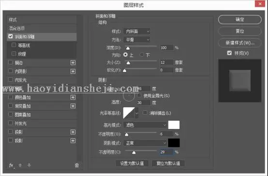Open the black shadow color swatch

(174, 143)
